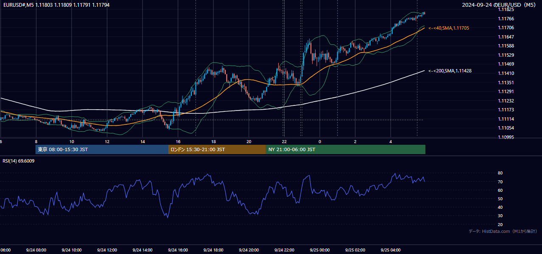Click price axis value 1.11291
This screenshot has height=254, width=542.
(x=507, y=91)
